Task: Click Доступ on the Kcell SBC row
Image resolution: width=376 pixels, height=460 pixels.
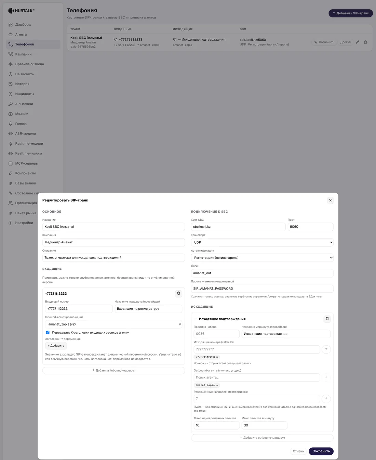Action: (x=345, y=42)
